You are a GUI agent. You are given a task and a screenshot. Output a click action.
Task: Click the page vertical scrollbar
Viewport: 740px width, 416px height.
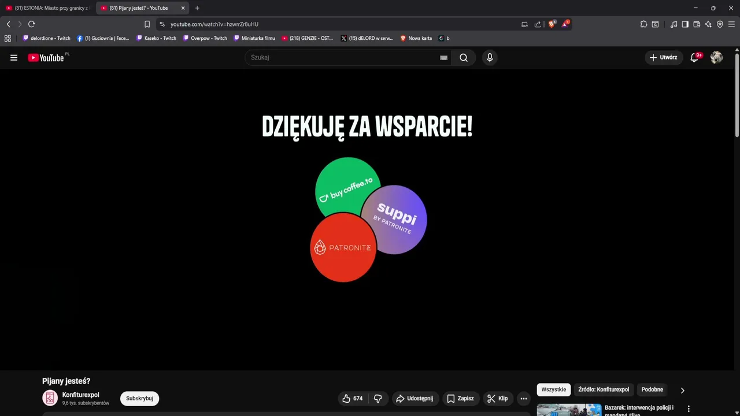click(737, 95)
